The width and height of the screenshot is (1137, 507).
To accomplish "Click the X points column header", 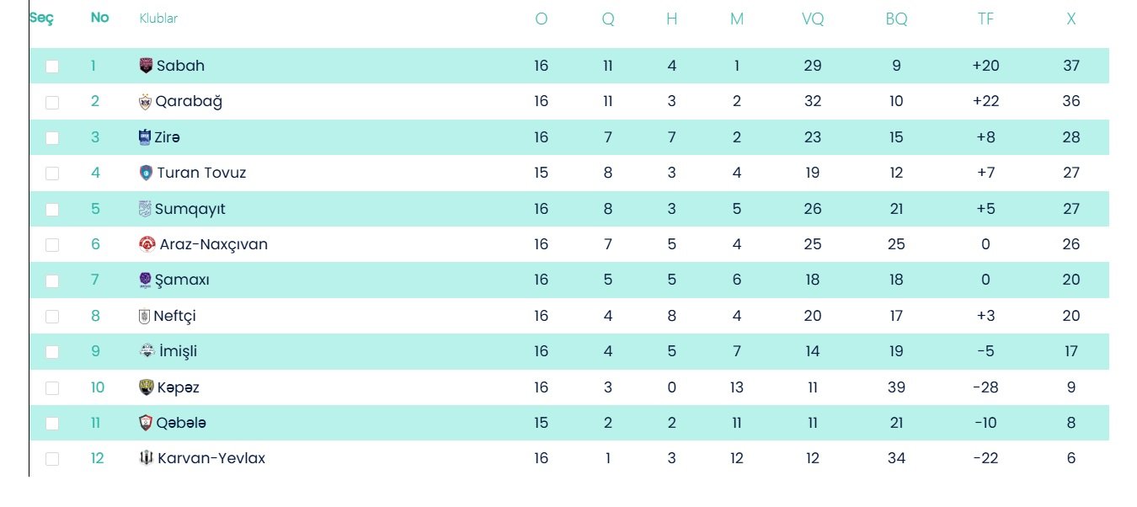I will 1071,19.
